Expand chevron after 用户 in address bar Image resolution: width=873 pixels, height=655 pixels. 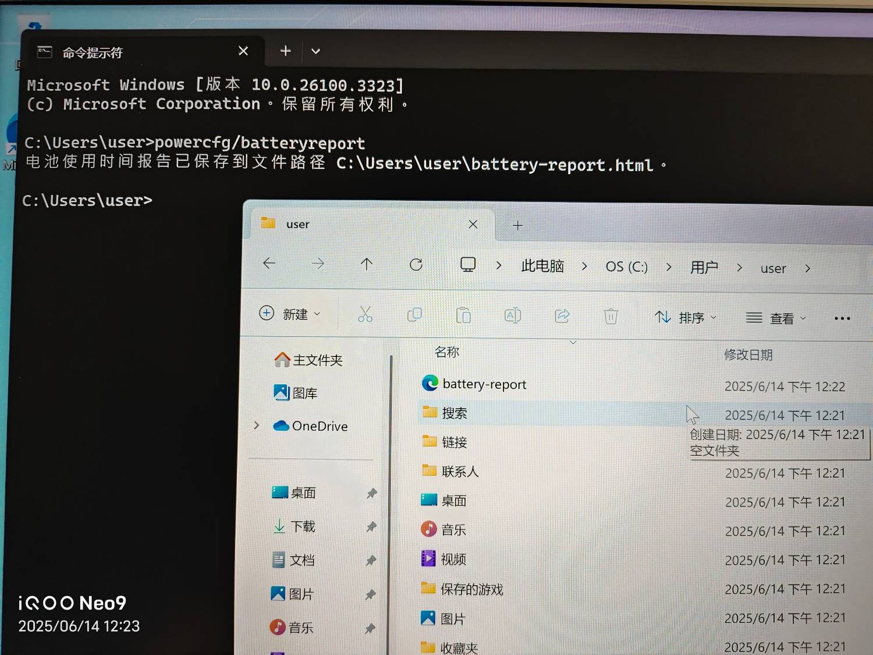[x=739, y=268]
